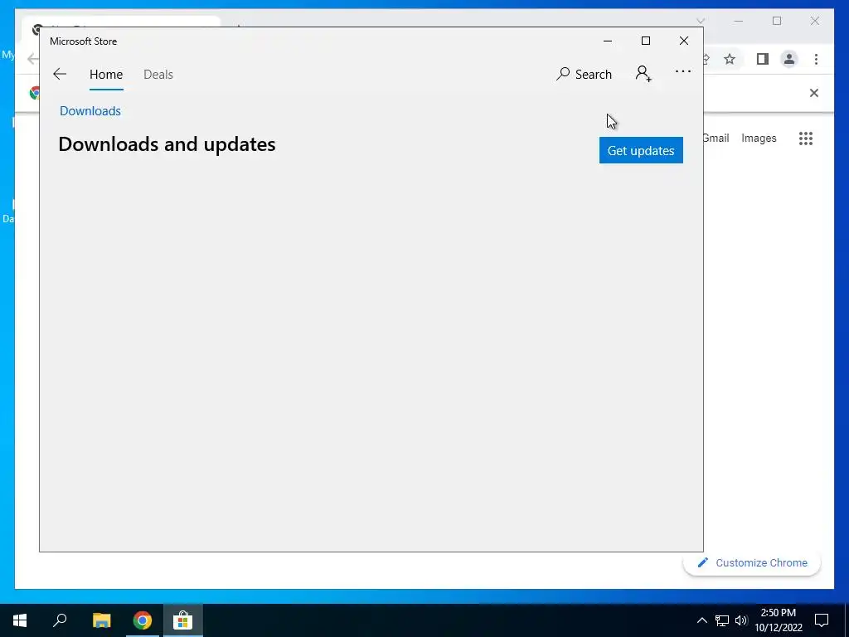Open Chrome three-dot menu
The height and width of the screenshot is (637, 849).
pos(816,59)
